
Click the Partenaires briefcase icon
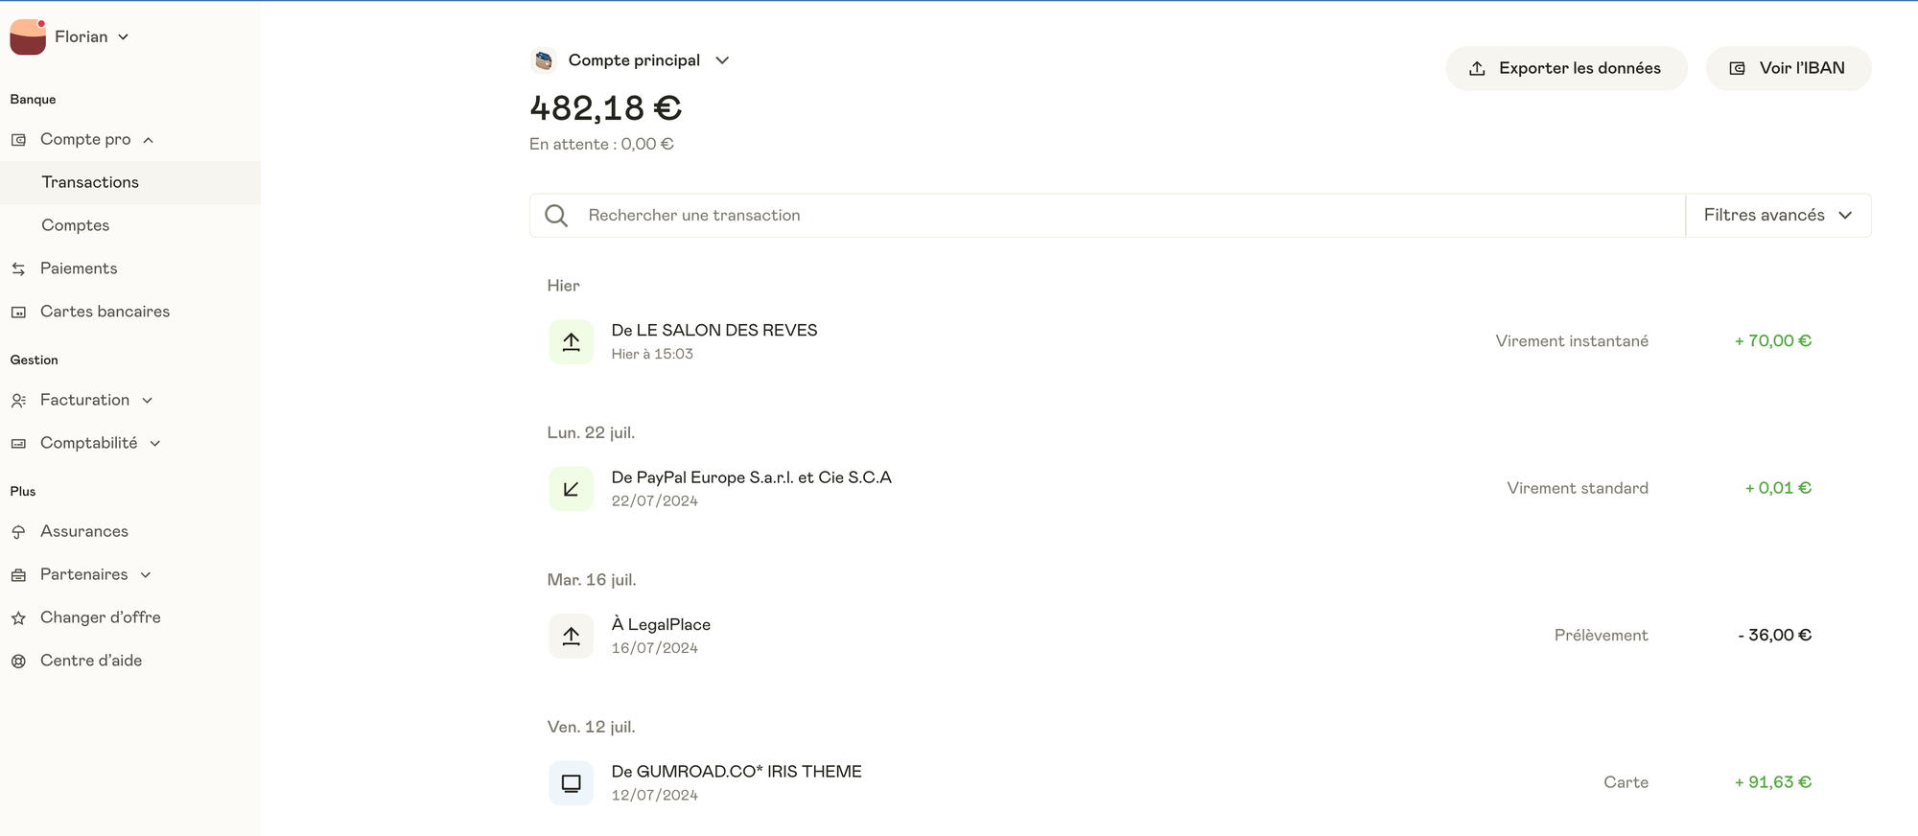coord(18,575)
